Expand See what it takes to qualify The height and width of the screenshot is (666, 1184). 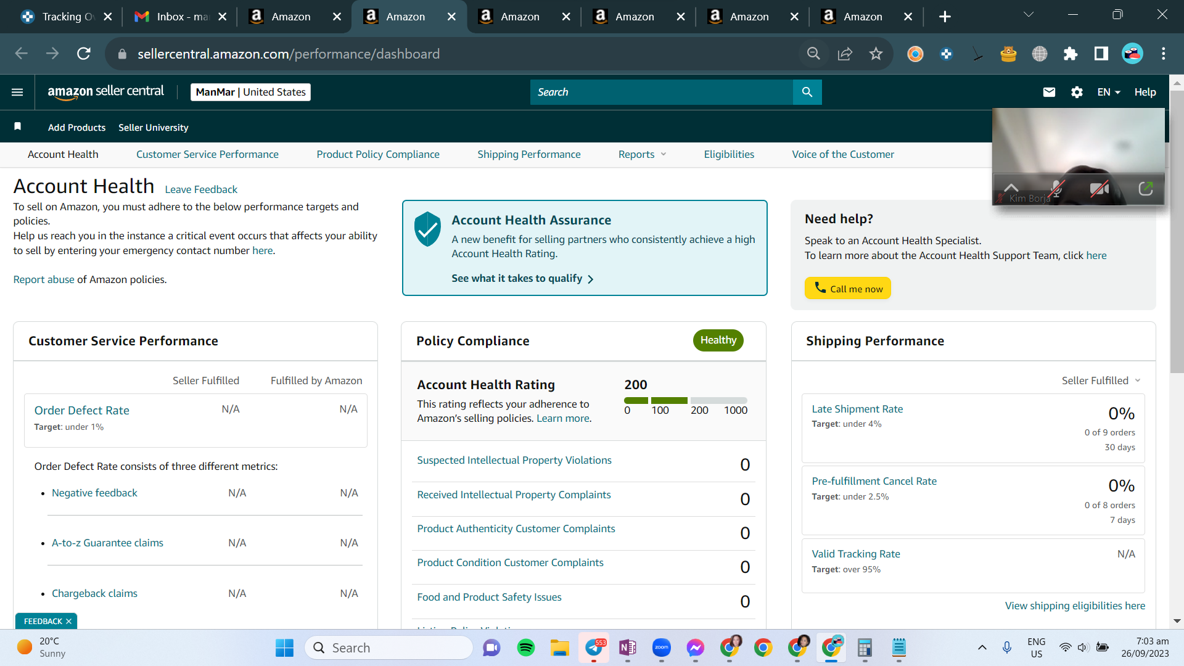(x=522, y=279)
